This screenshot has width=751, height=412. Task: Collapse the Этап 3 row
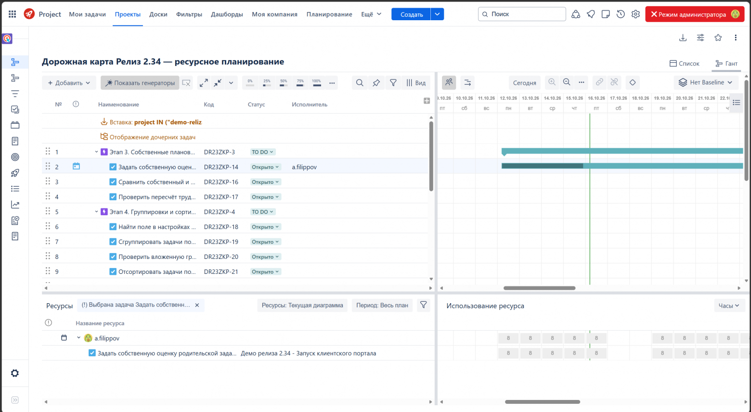click(x=96, y=152)
